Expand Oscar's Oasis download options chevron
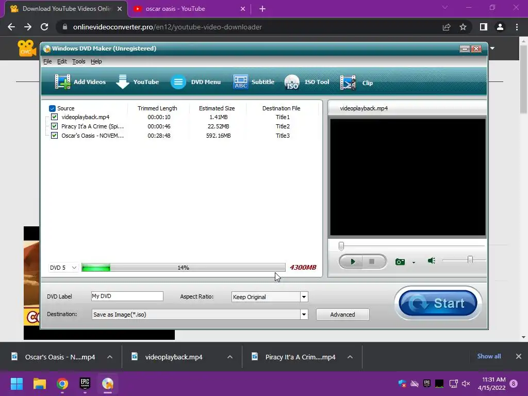This screenshot has height=396, width=528. pos(110,357)
